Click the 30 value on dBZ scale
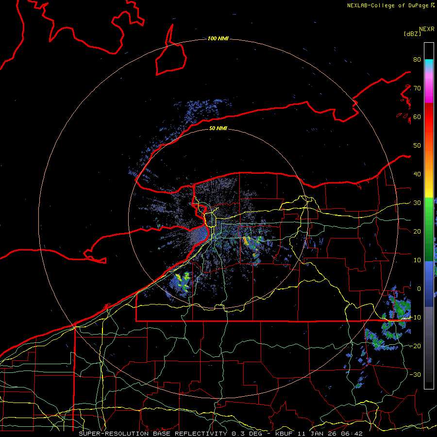Screen dimensions: 437x437 tap(417, 202)
